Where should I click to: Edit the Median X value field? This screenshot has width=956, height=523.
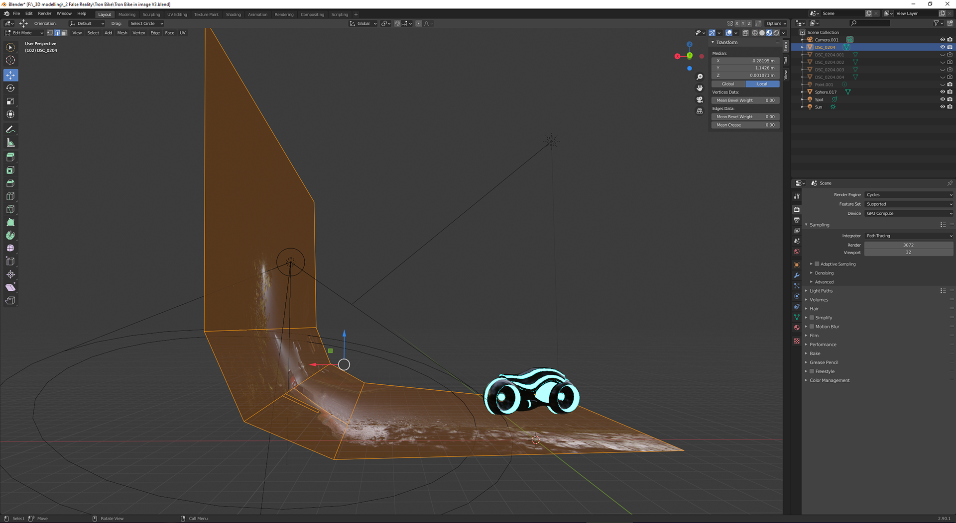745,61
